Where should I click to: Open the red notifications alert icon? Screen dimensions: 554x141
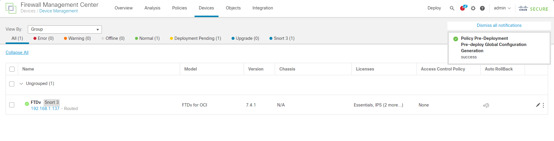coord(463,8)
